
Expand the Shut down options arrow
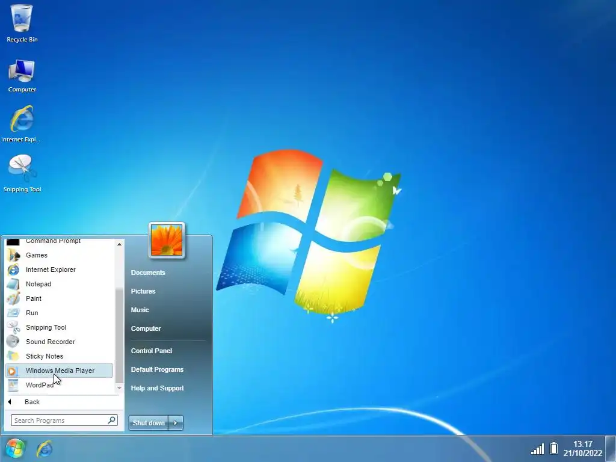click(x=176, y=423)
